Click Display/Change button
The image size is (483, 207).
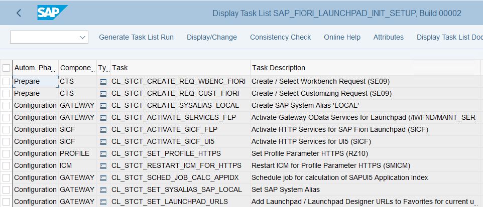click(x=212, y=37)
